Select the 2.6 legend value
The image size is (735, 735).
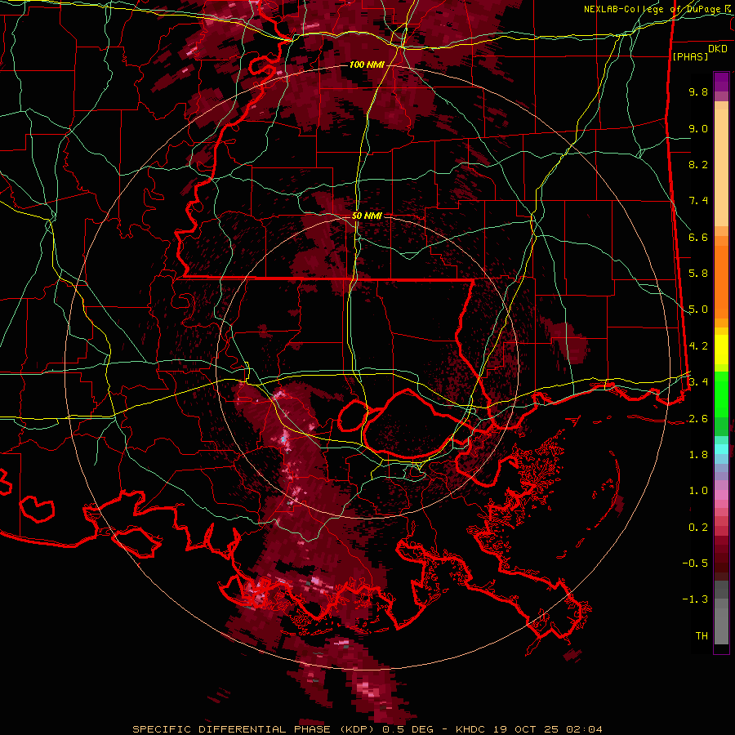[698, 419]
